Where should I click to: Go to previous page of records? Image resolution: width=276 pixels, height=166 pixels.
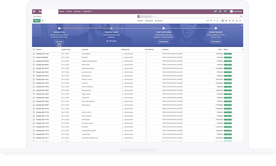pos(215,20)
